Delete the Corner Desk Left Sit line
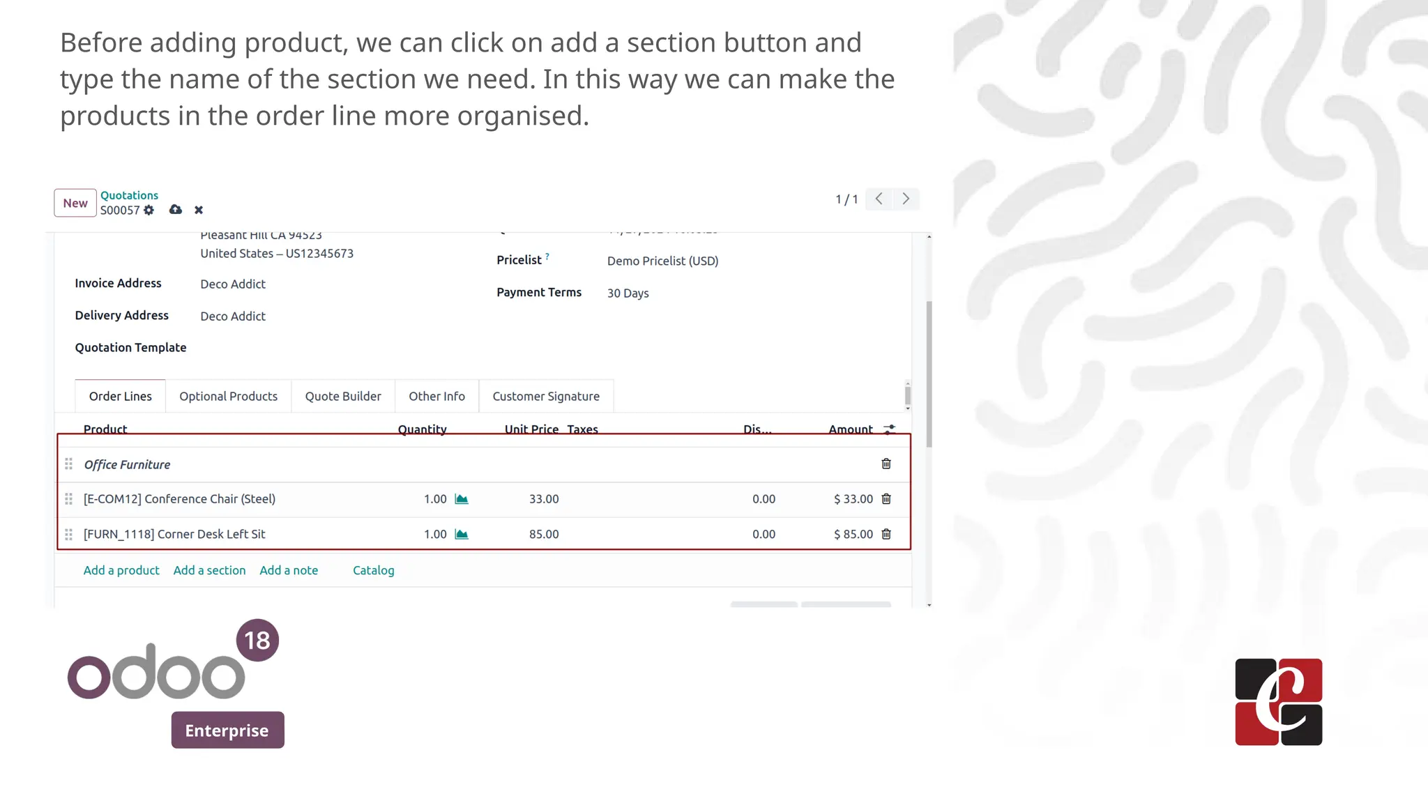Screen dimensions: 1428x803 point(886,534)
